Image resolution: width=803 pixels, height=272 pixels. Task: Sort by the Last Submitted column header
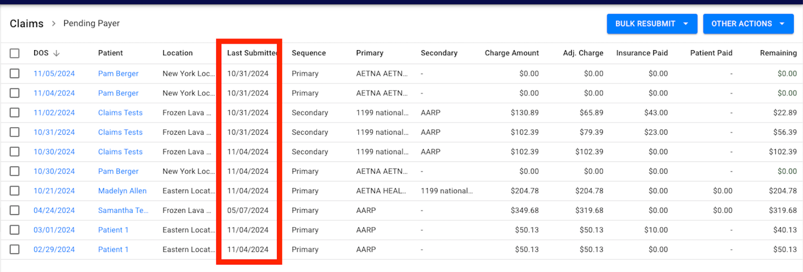pyautogui.click(x=252, y=53)
